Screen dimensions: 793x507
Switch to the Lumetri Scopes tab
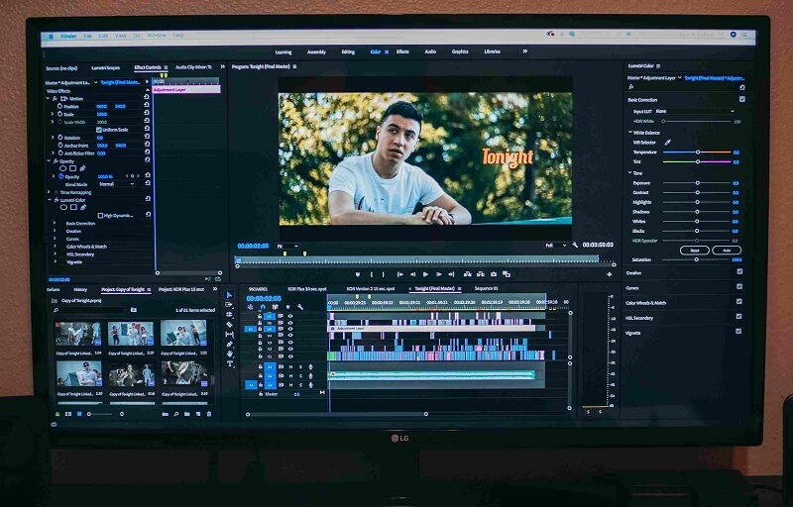point(105,67)
